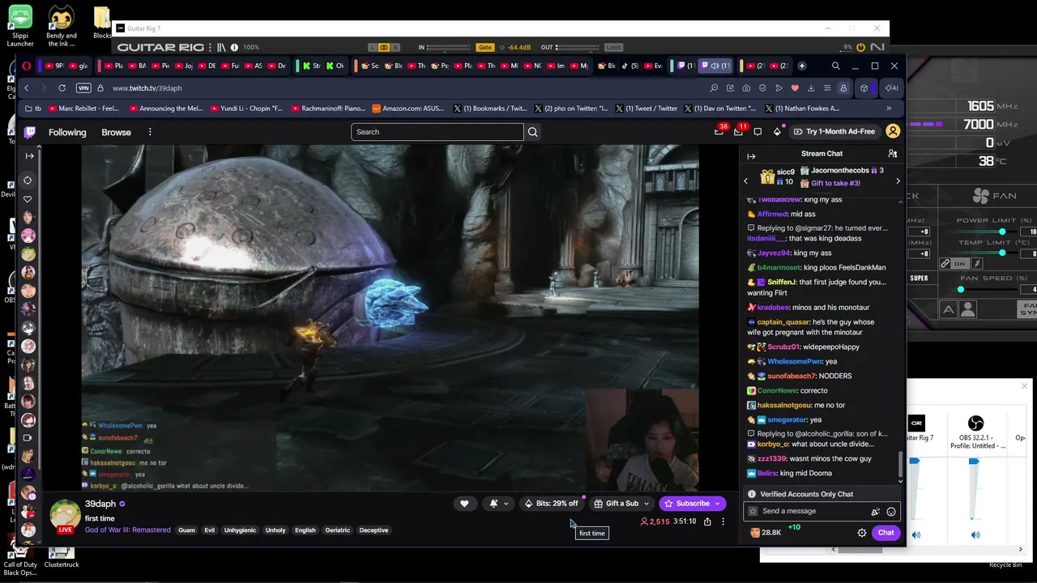The image size is (1037, 583).
Task: Toggle the link lock button in Afterburner
Action: point(945,264)
